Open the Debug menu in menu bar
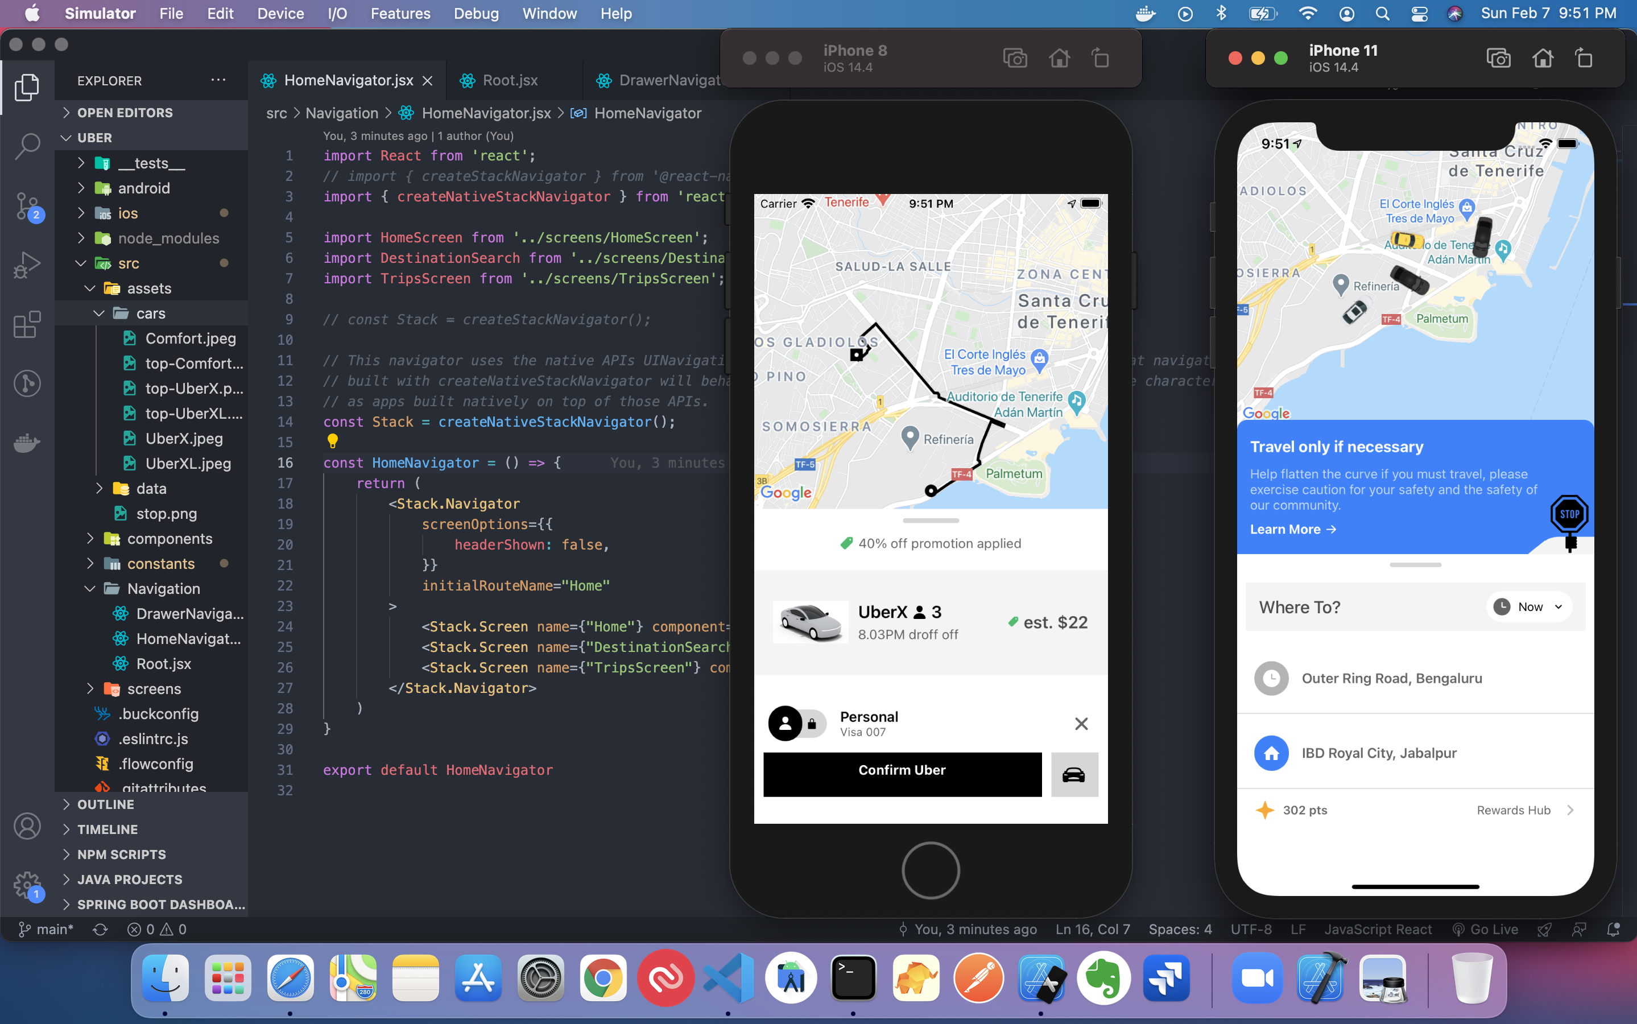The width and height of the screenshot is (1637, 1024). [x=476, y=14]
